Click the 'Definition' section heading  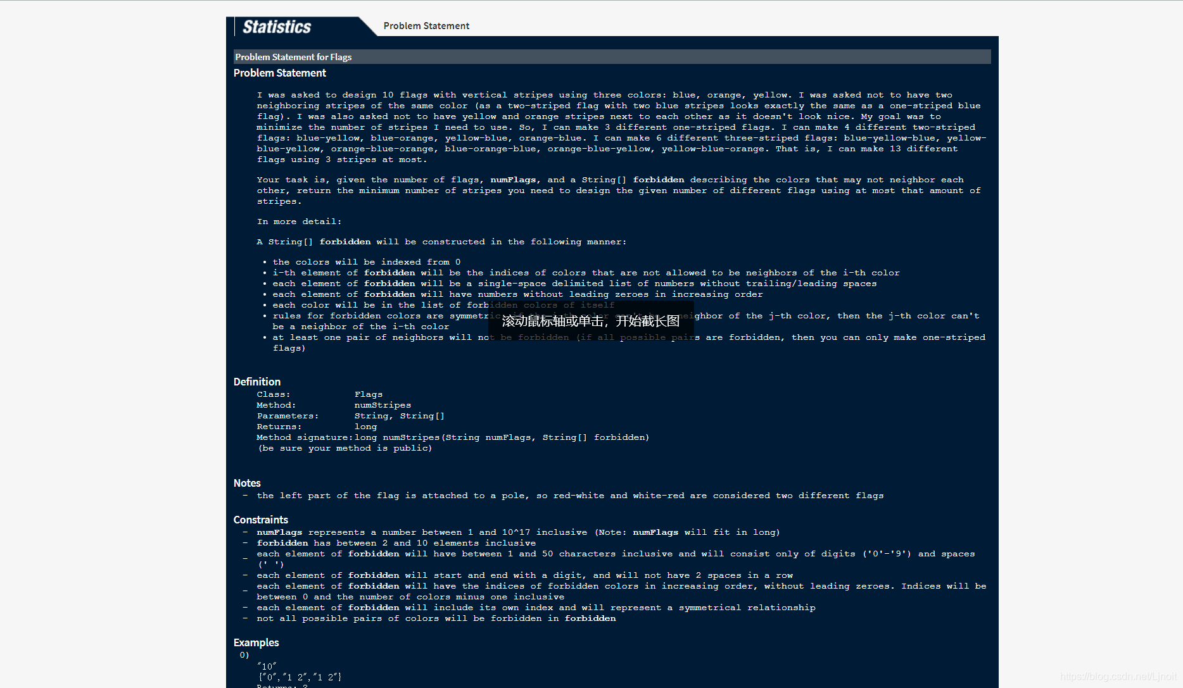click(256, 382)
